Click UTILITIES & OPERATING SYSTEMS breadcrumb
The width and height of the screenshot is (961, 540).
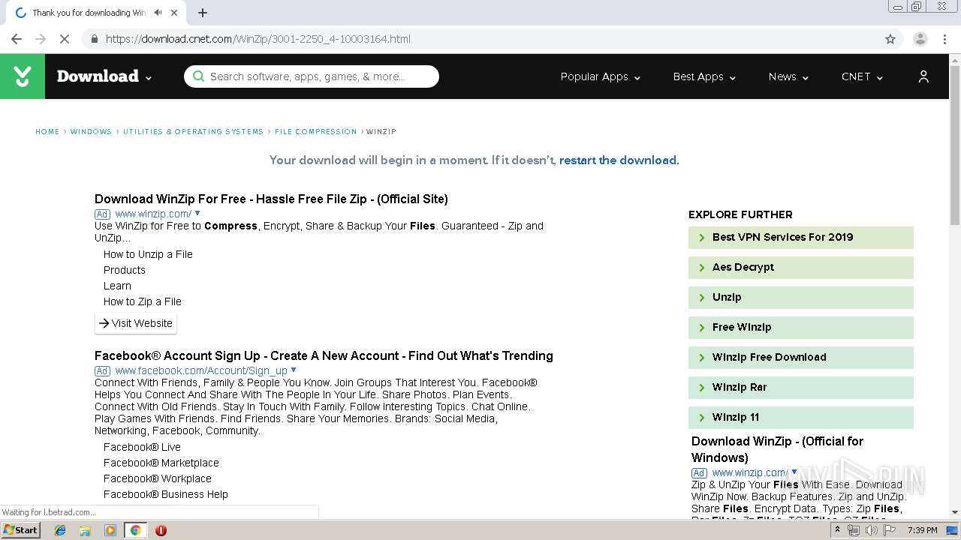click(193, 131)
